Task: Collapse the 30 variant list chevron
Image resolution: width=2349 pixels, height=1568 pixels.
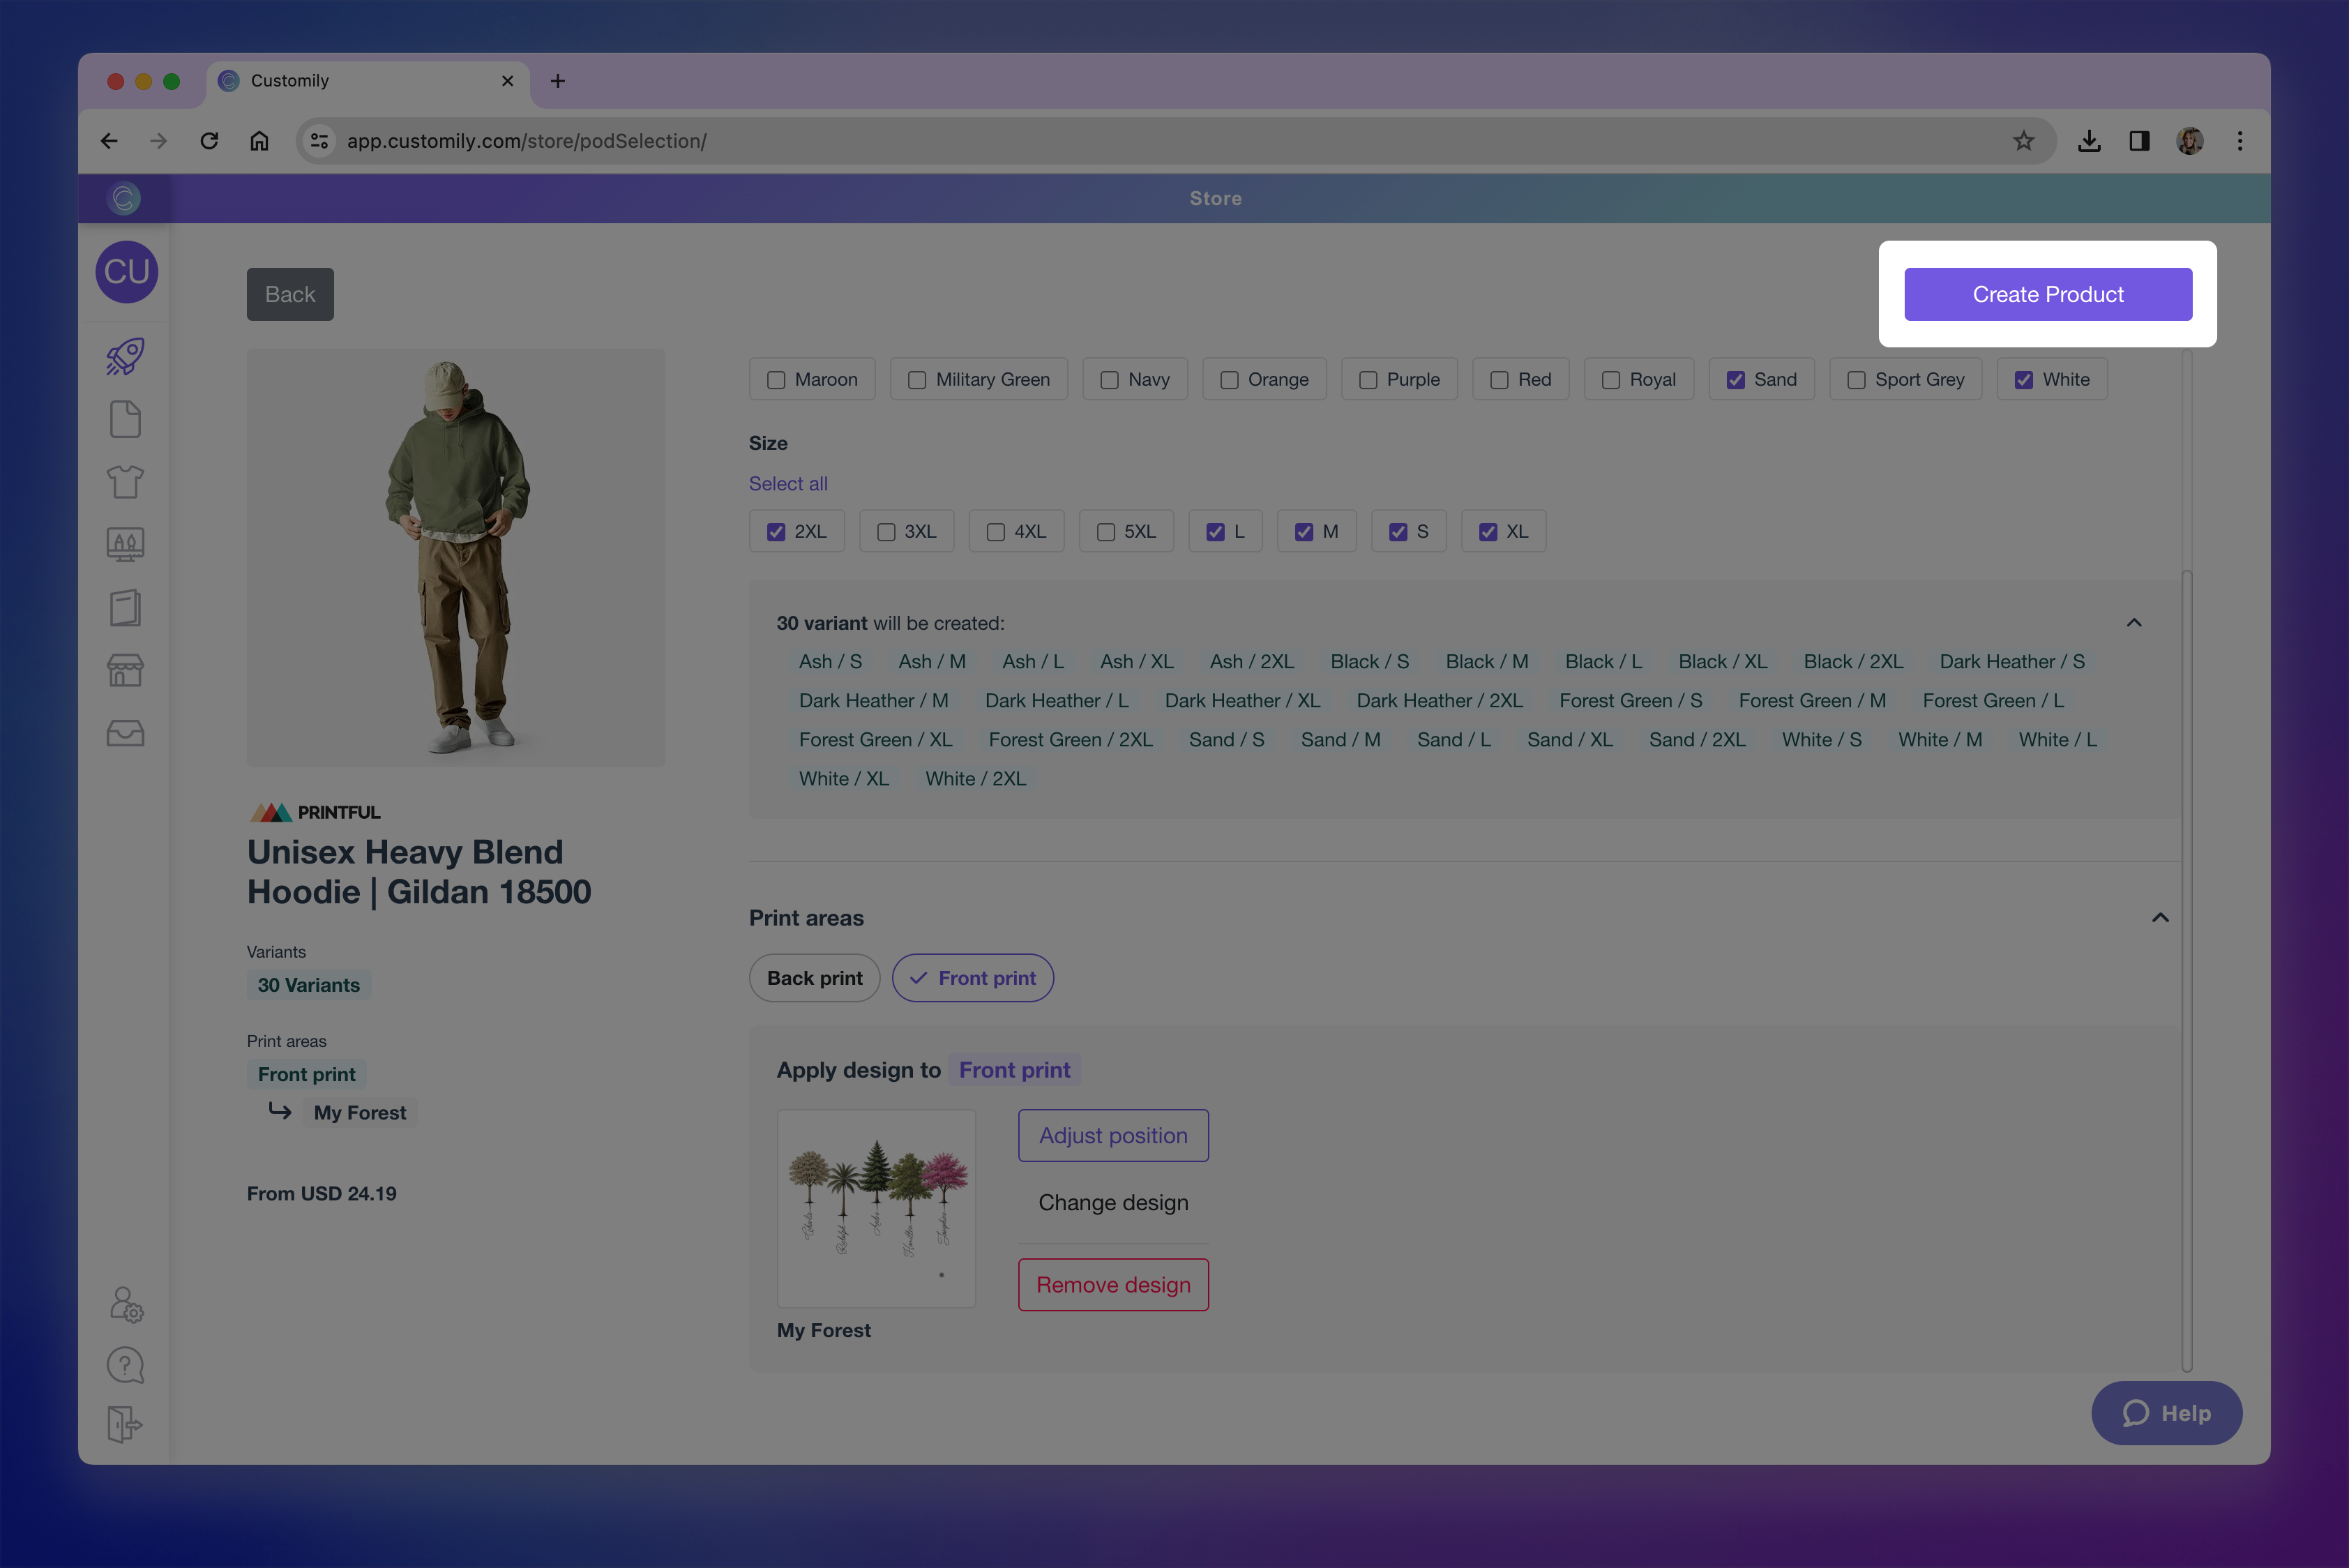Action: 2135,622
